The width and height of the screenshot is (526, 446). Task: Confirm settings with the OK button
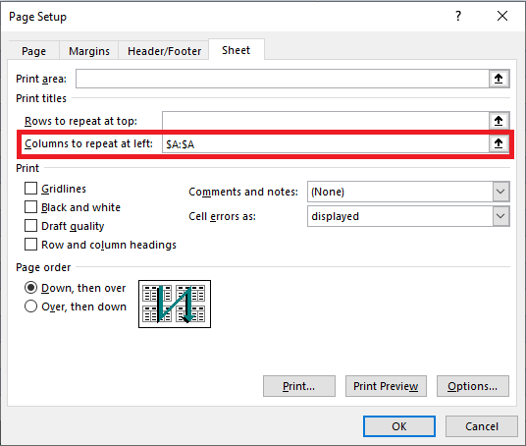click(x=399, y=426)
